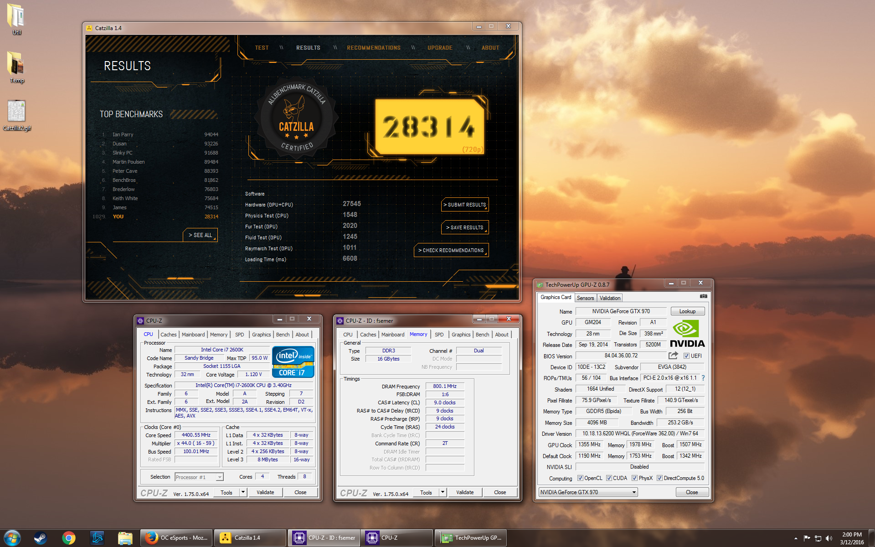Click Catzilla title bar icon
Viewport: 875px width, 547px height.
tap(89, 28)
